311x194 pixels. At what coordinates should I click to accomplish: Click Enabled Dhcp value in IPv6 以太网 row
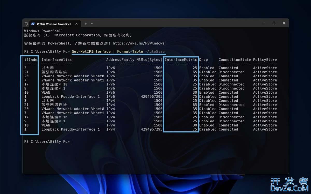click(x=207, y=68)
